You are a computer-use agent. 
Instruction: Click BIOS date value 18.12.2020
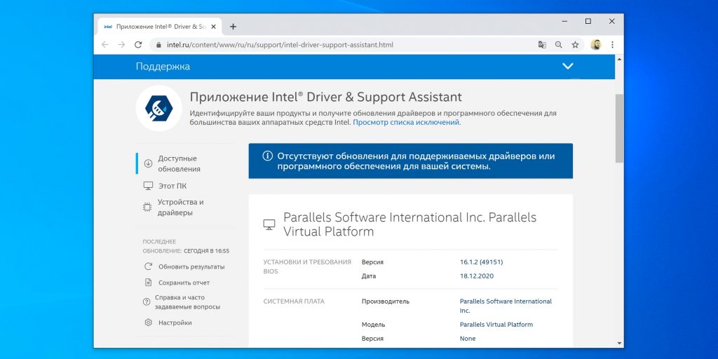[x=477, y=276]
